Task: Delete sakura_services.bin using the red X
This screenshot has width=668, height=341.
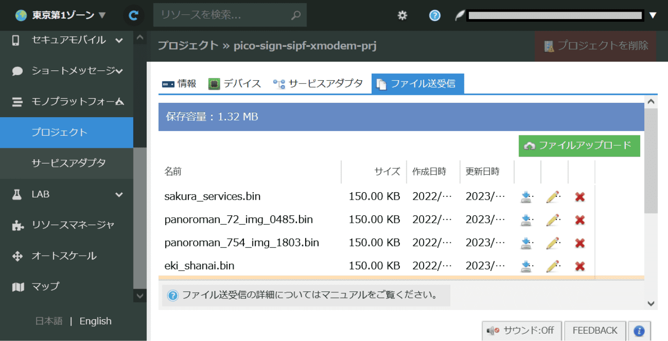Action: (579, 197)
